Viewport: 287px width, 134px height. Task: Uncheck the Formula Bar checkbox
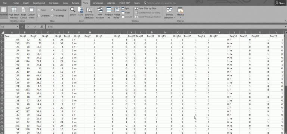(53, 10)
